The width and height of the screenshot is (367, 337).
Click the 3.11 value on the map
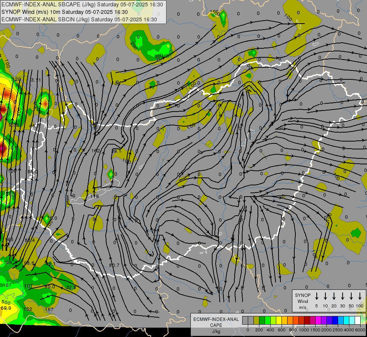(x=36, y=80)
